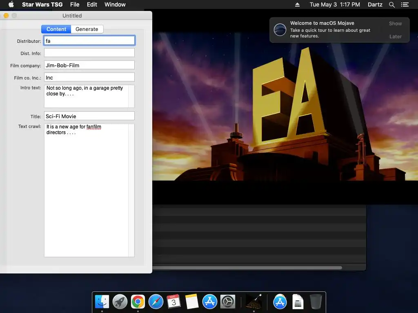
Task: Click the grey zoom button of Untitled window
Action: point(14,16)
